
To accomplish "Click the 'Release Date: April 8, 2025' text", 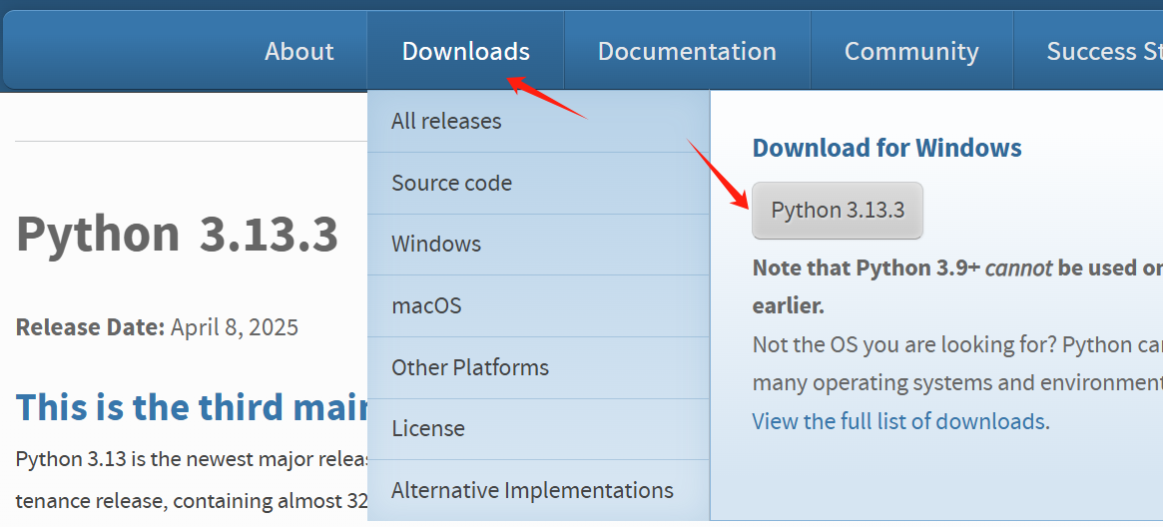I will 158,326.
